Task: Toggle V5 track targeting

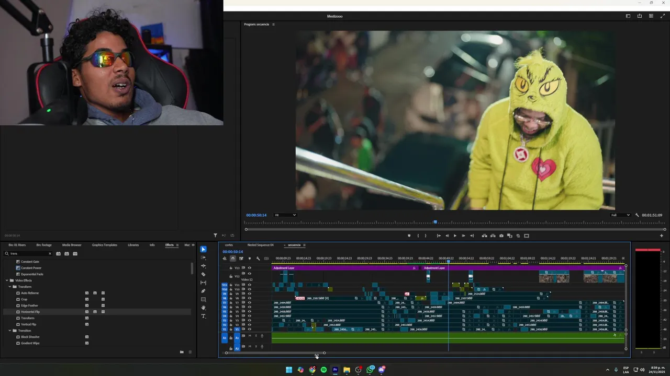Action: 237,312
